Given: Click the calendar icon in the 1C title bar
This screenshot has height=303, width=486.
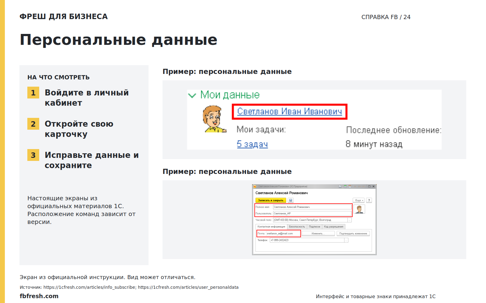Looking at the screenshot, I should tap(350, 186).
